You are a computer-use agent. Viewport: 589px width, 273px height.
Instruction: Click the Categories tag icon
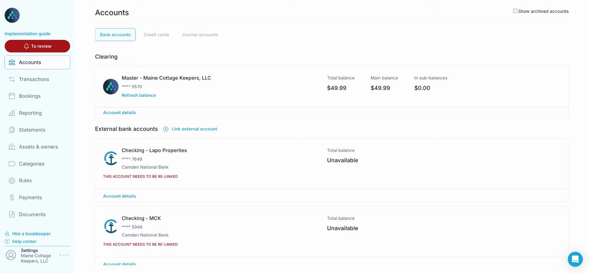click(x=12, y=164)
